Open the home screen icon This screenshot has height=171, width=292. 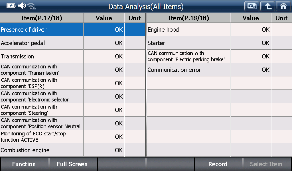[283, 6]
